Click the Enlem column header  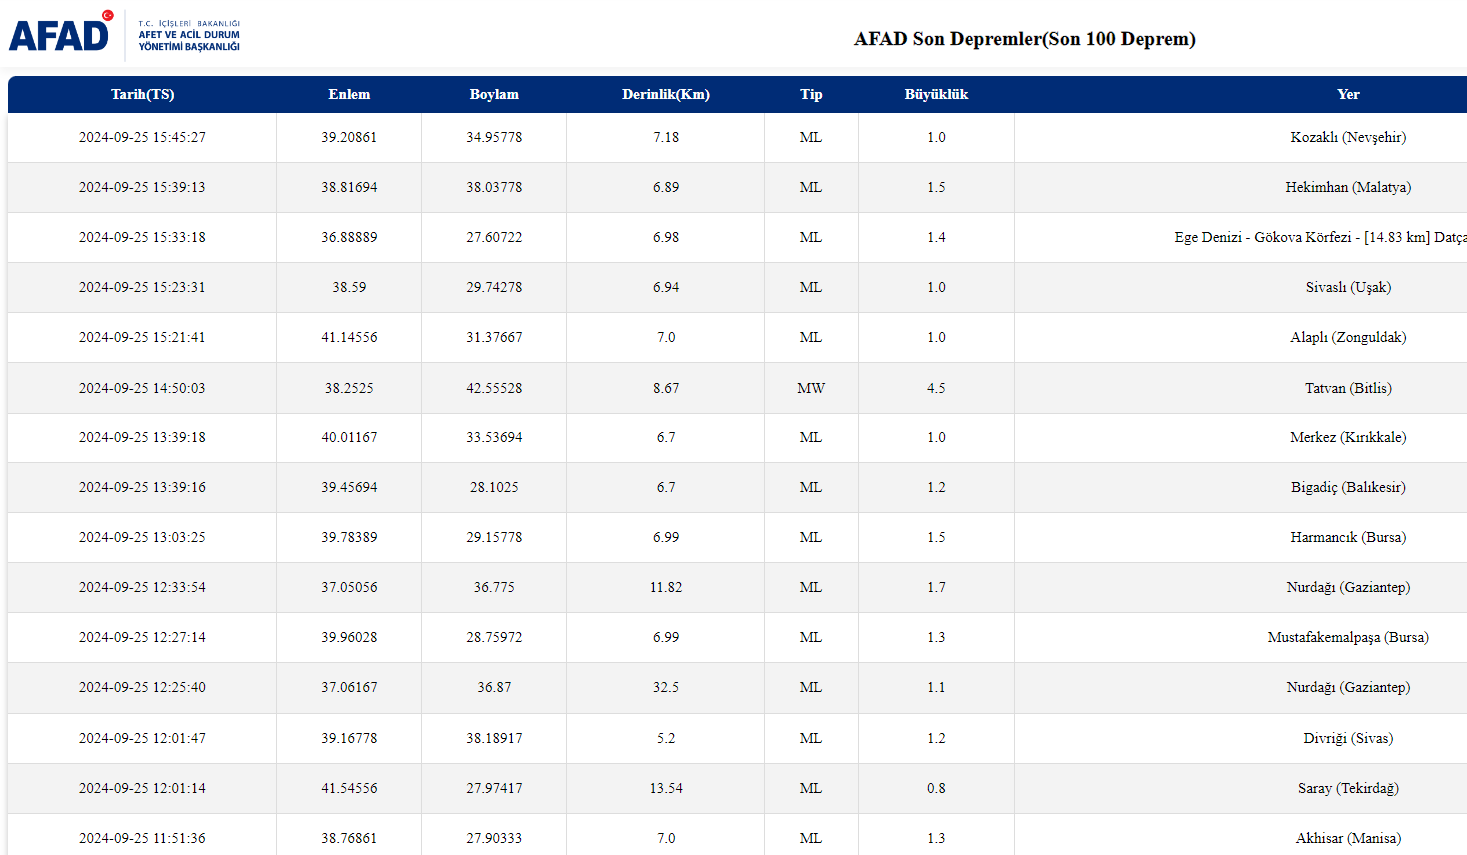[349, 94]
